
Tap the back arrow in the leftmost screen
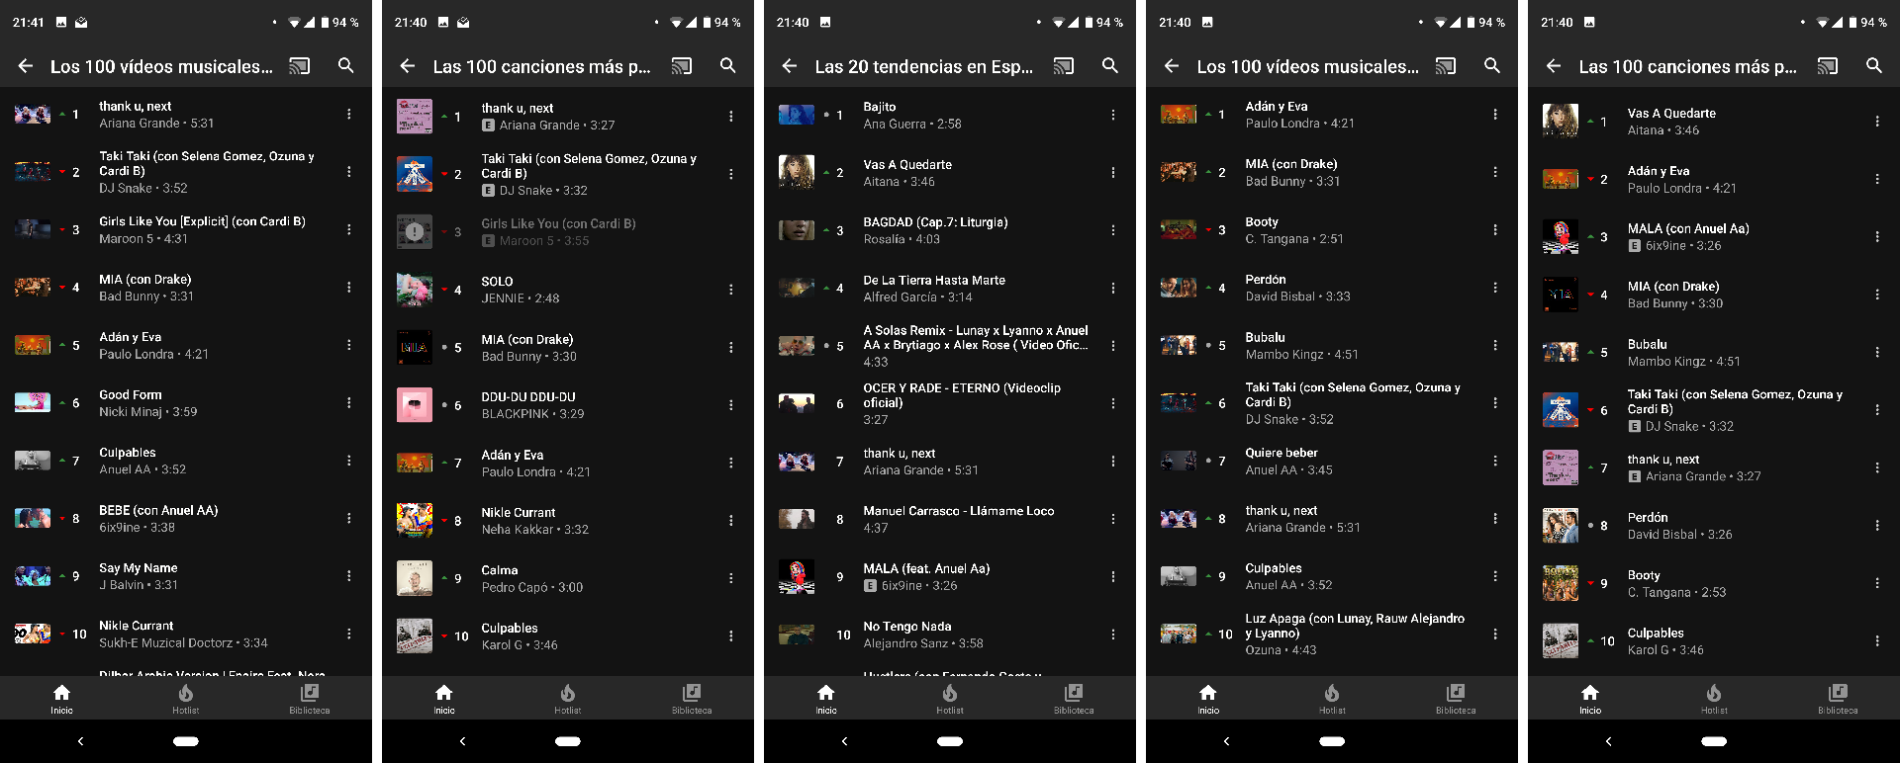[x=26, y=65]
